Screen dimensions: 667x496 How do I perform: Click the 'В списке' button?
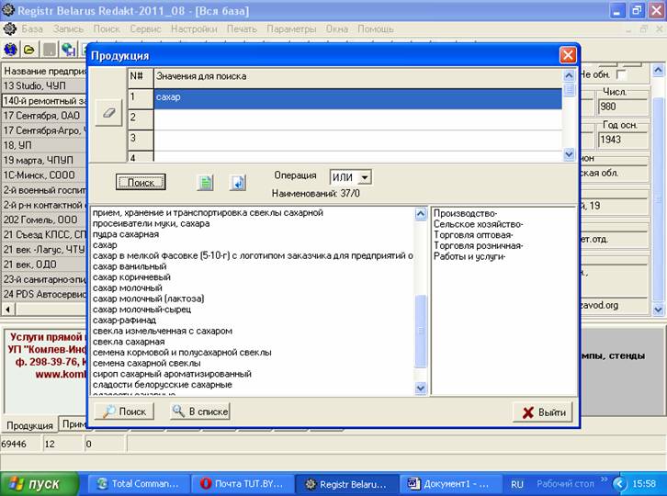point(199,411)
